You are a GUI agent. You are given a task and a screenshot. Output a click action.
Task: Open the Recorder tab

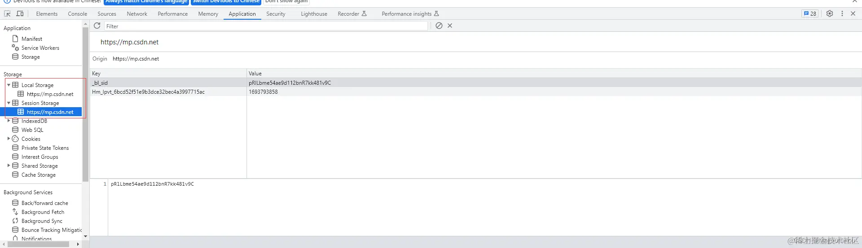point(352,14)
